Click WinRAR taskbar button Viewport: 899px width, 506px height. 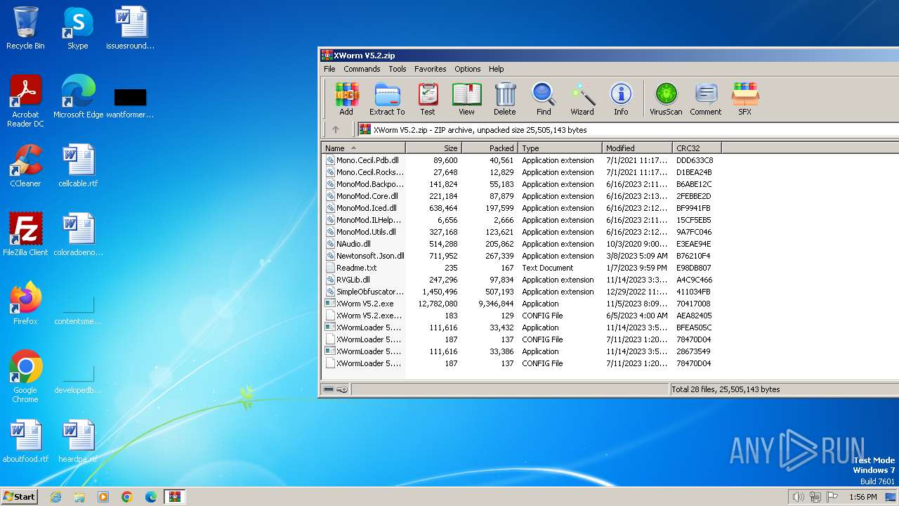coord(175,497)
